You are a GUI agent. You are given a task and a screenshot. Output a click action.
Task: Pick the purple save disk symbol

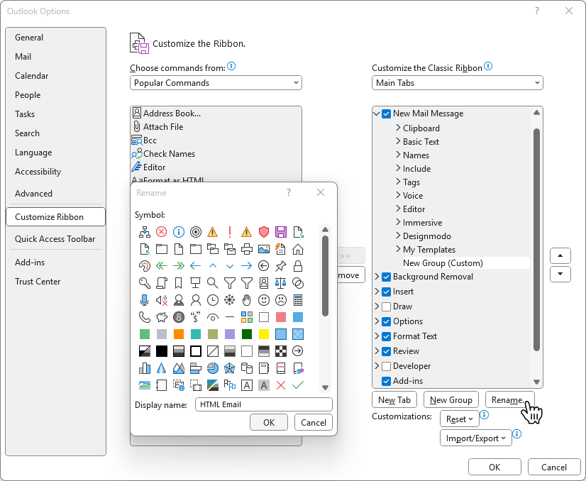point(281,232)
